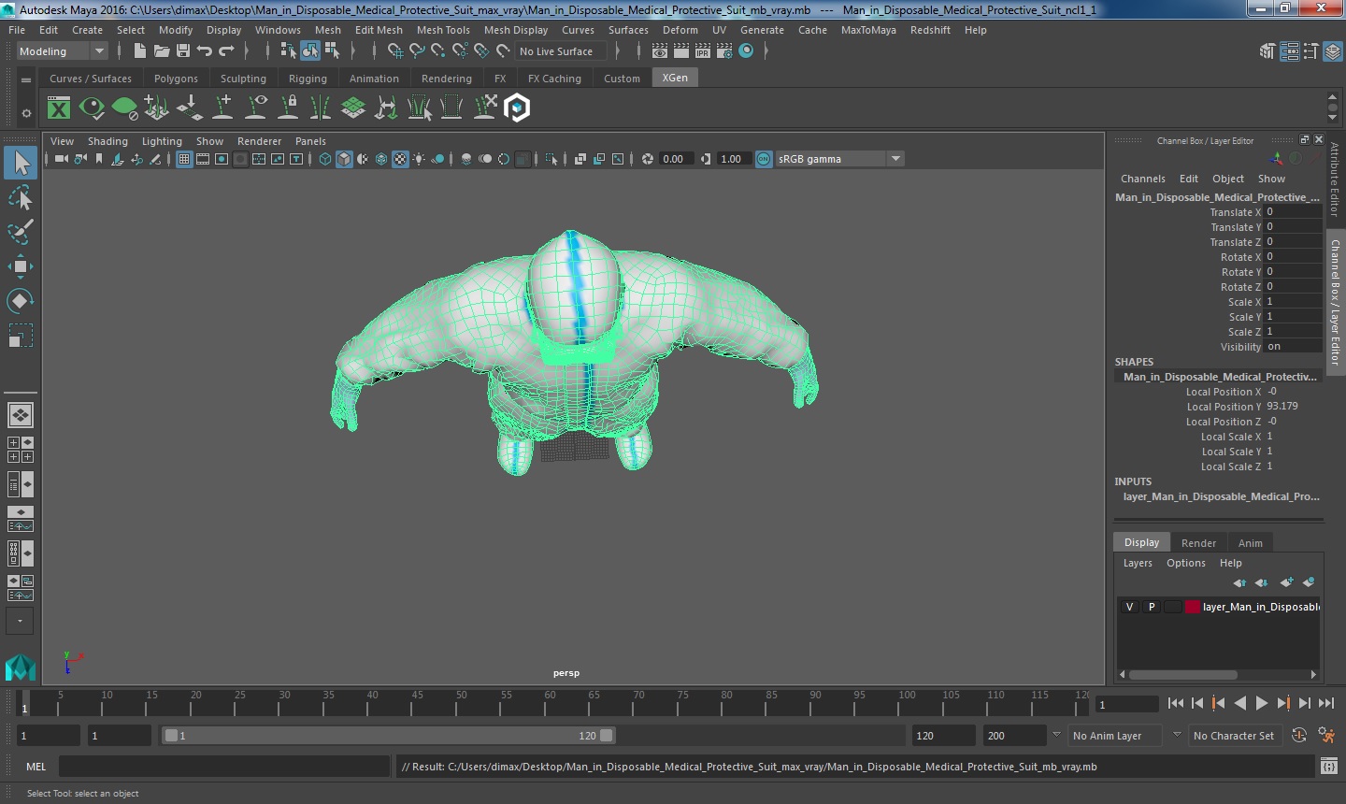The height and width of the screenshot is (804, 1346).
Task: Open animation preferences running-man icon
Action: point(1325,736)
